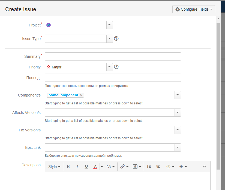Open the insert plus menu

tap(183, 167)
